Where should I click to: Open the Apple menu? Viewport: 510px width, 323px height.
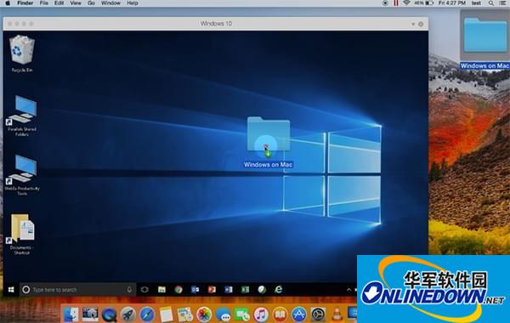8,3
